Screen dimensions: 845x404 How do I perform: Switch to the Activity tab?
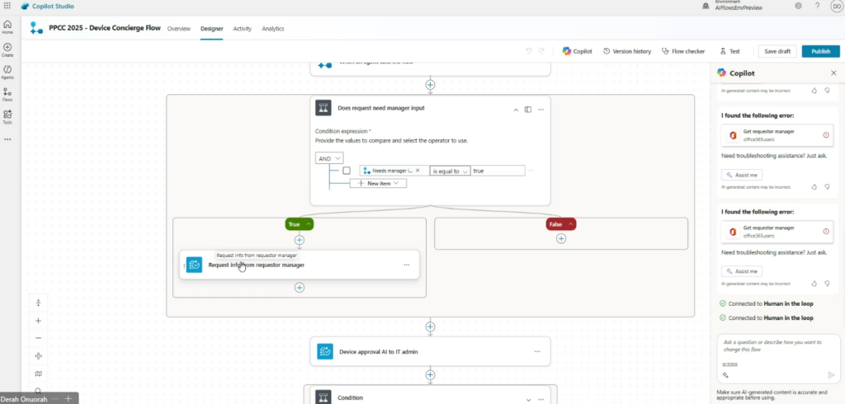242,29
